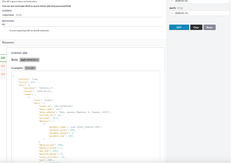The image size is (231, 163).
Task: Click the "success": true line in JSON
Action: (28, 79)
